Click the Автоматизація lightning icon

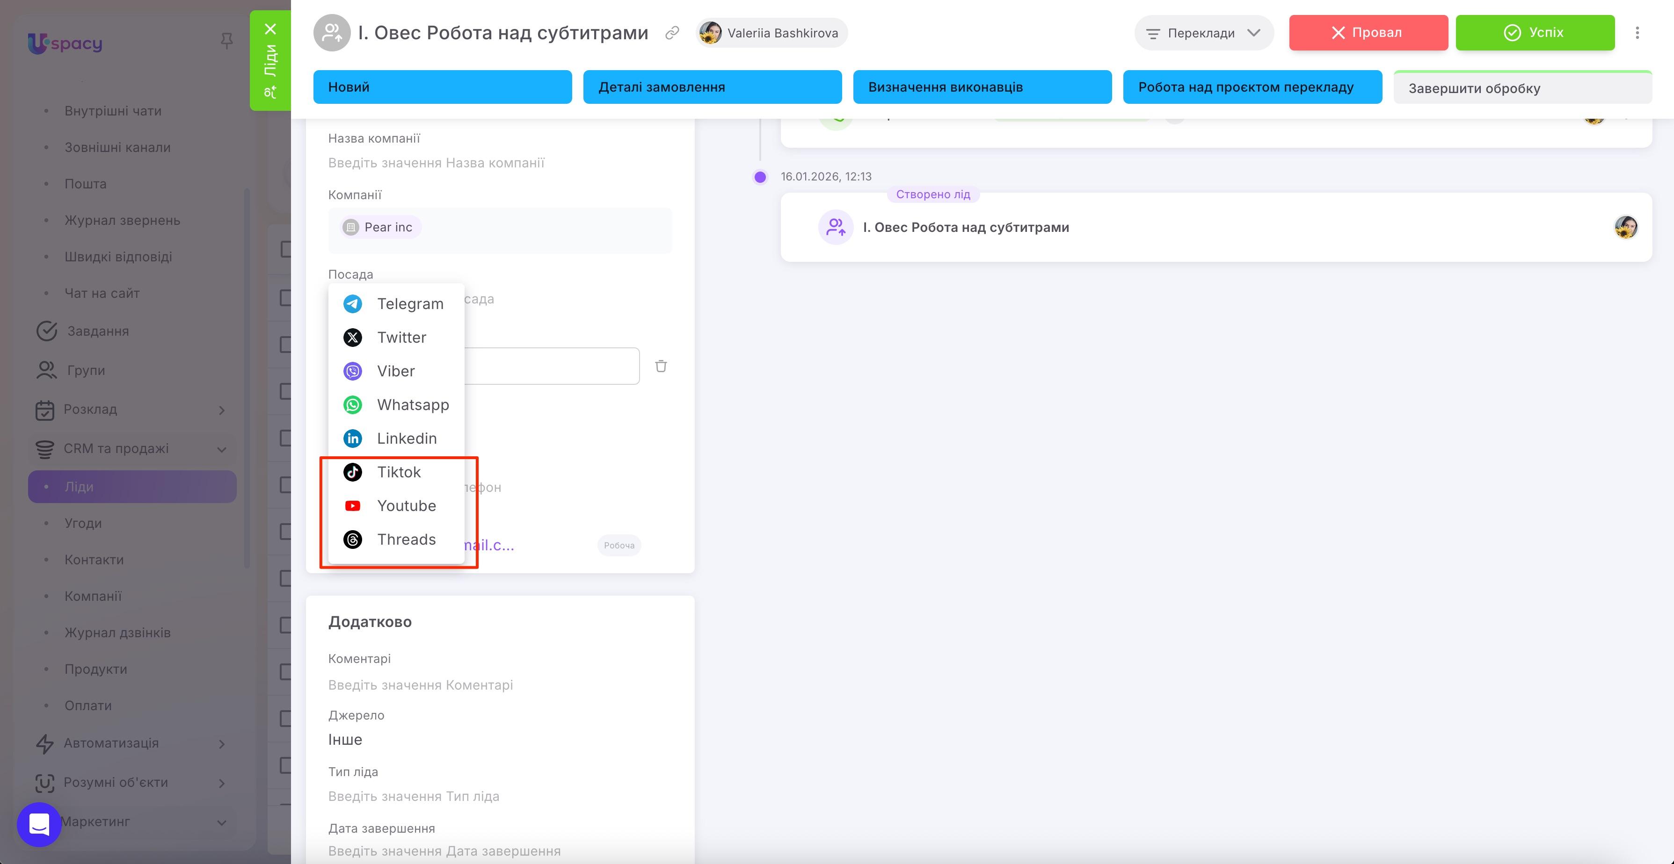coord(45,743)
